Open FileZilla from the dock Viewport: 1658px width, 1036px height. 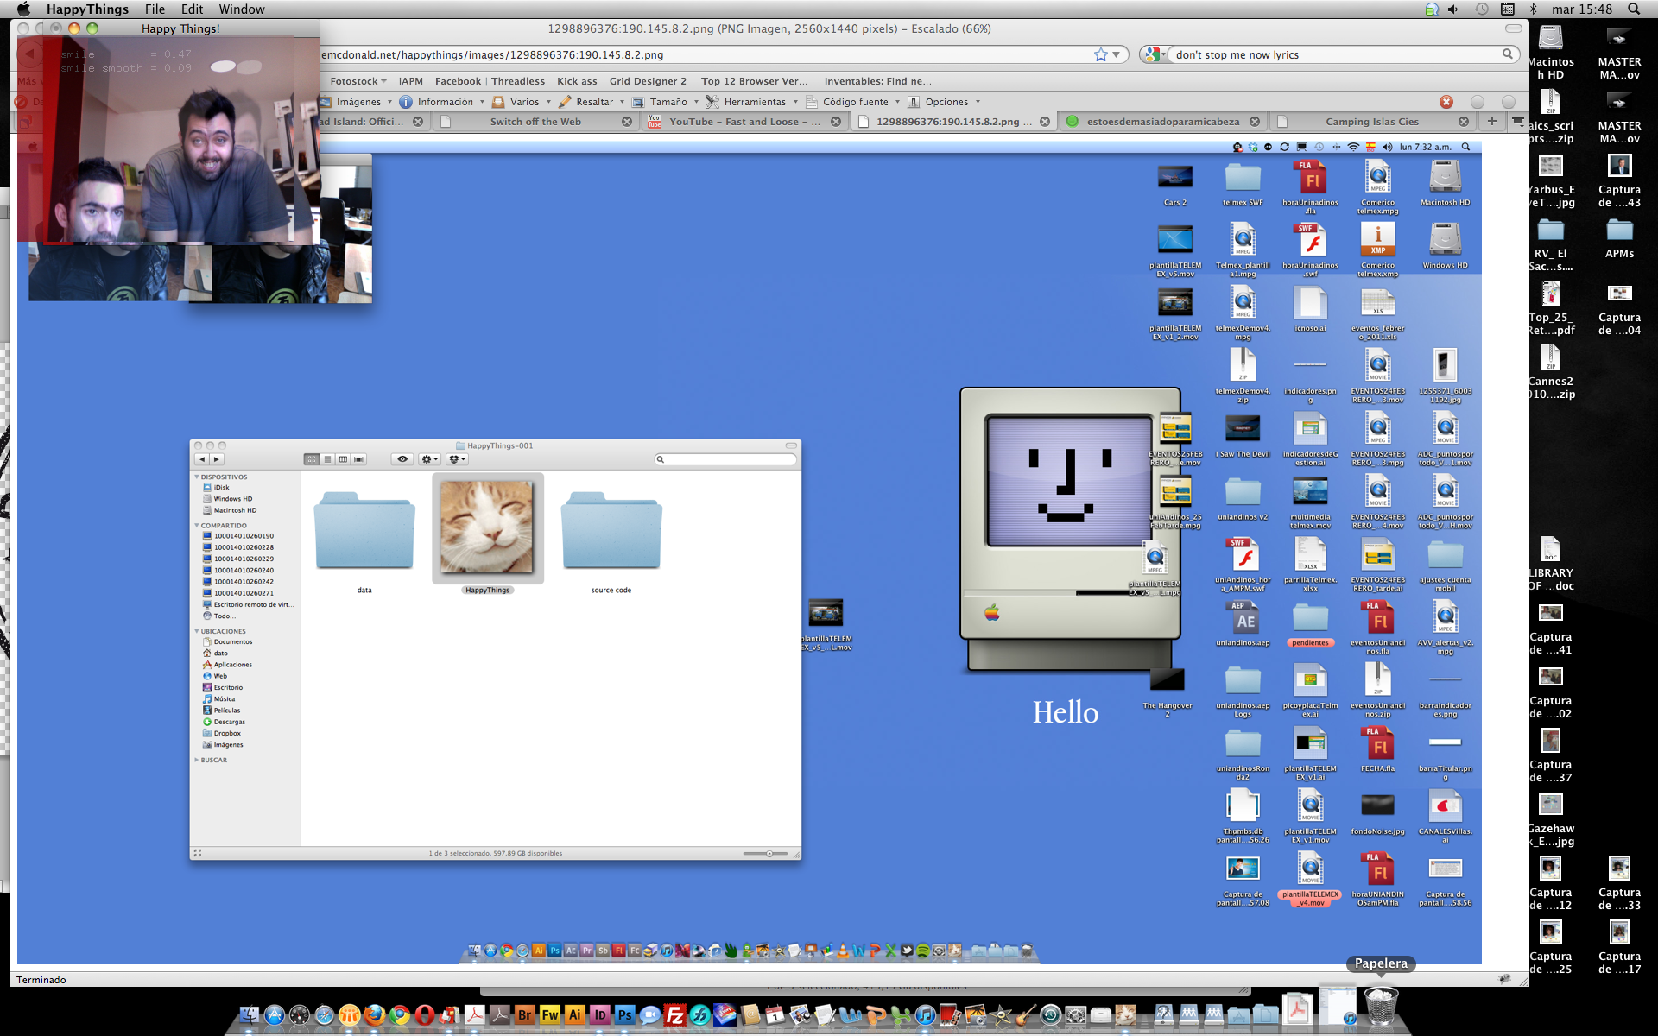(674, 1015)
